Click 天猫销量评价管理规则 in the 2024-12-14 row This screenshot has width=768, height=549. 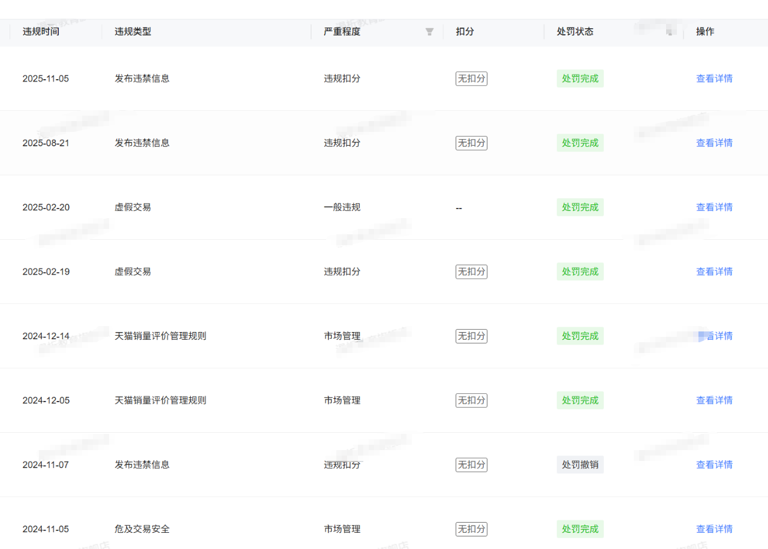(x=161, y=336)
